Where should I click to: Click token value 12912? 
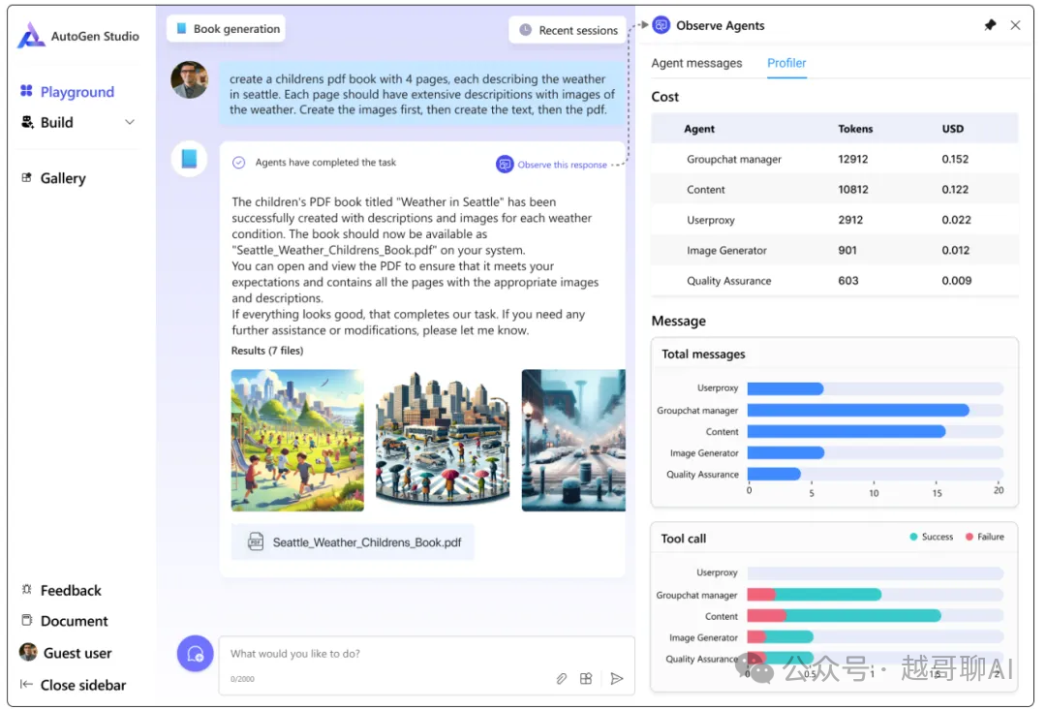(853, 159)
